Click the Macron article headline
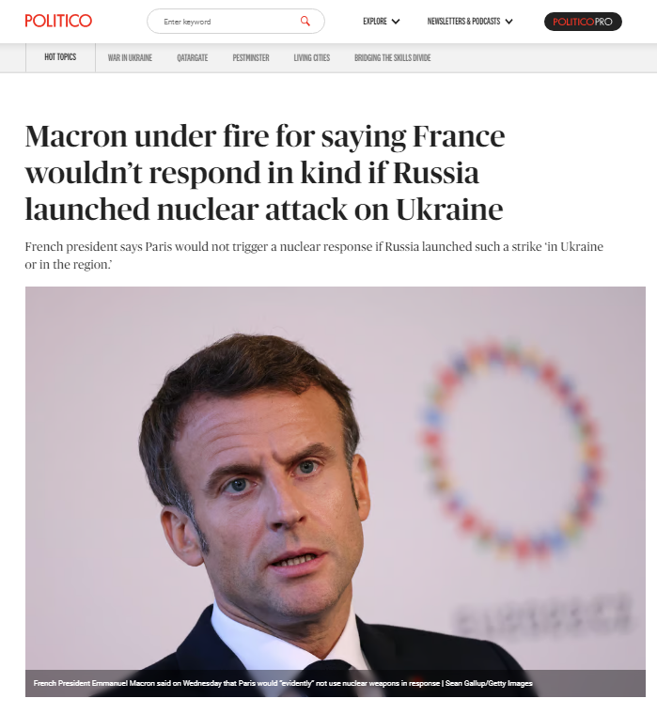Image resolution: width=657 pixels, height=714 pixels. [265, 173]
